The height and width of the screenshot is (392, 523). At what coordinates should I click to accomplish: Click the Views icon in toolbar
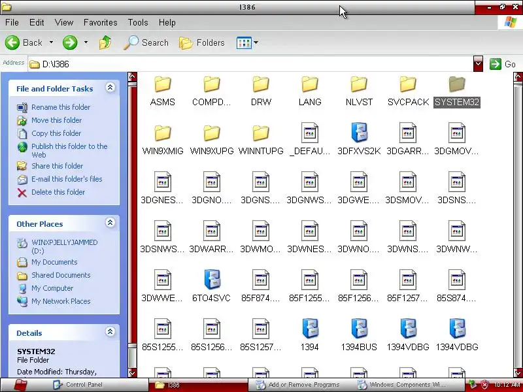[x=244, y=42]
